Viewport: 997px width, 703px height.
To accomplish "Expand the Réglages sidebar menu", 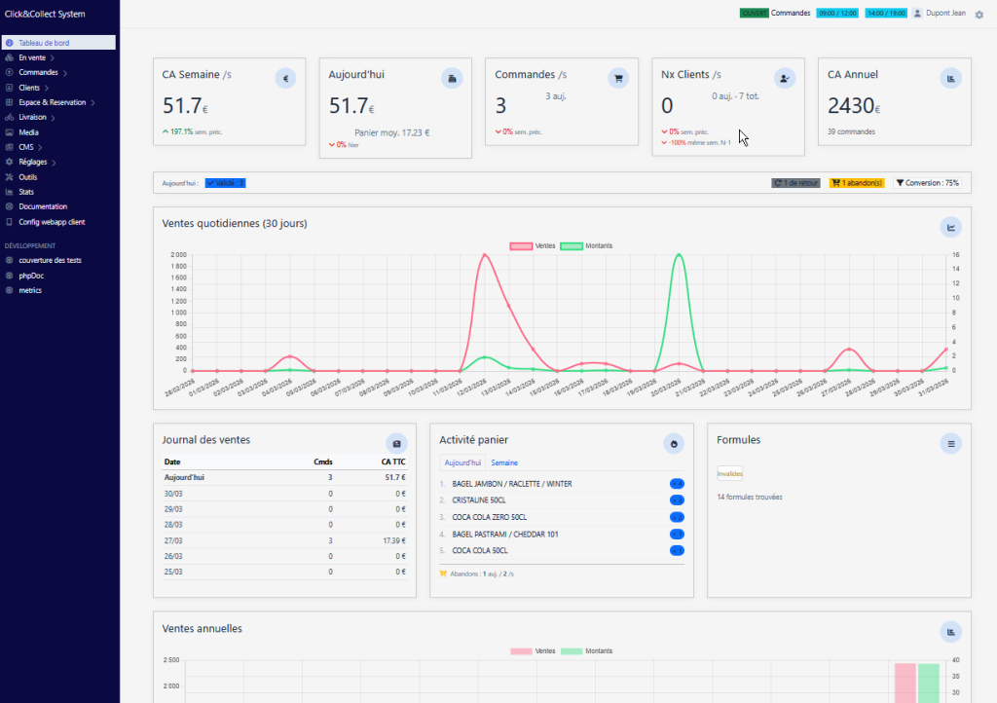I will pos(37,162).
